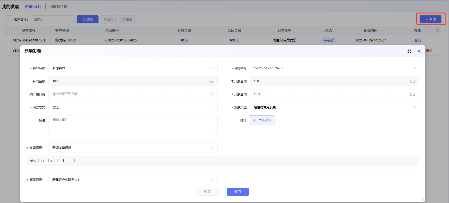This screenshot has height=203, width=449.
Task: Click the refresh icon beside customer name filter
Action: [8, 19]
